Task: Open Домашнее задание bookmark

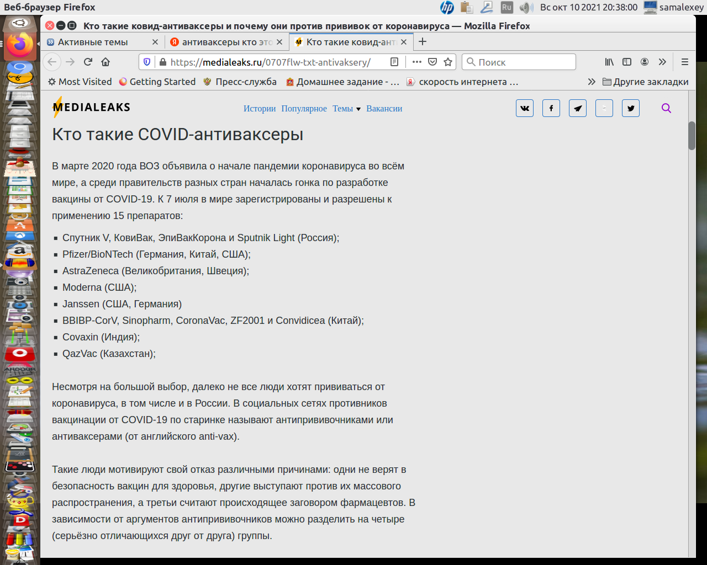Action: [342, 82]
